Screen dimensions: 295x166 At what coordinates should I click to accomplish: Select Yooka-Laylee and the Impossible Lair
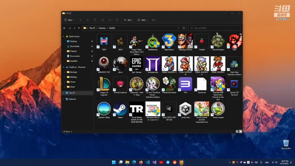[x=202, y=112]
